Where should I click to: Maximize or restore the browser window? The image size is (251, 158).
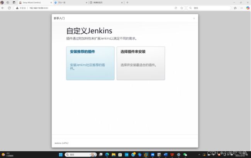coord(241,3)
